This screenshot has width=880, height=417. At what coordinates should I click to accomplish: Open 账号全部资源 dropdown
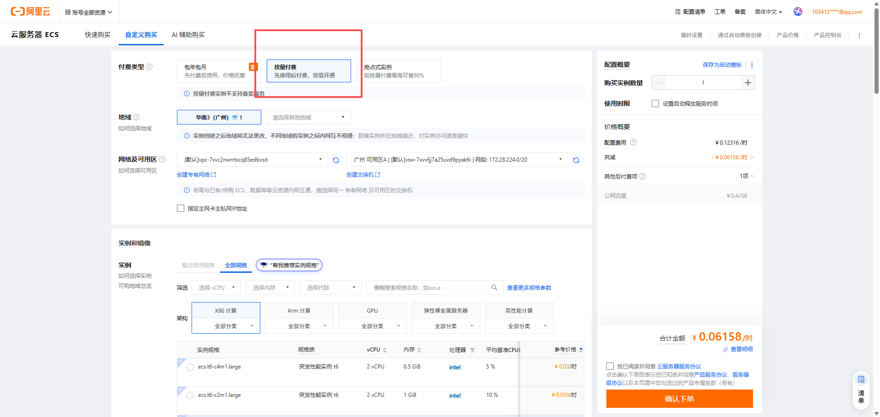point(88,12)
